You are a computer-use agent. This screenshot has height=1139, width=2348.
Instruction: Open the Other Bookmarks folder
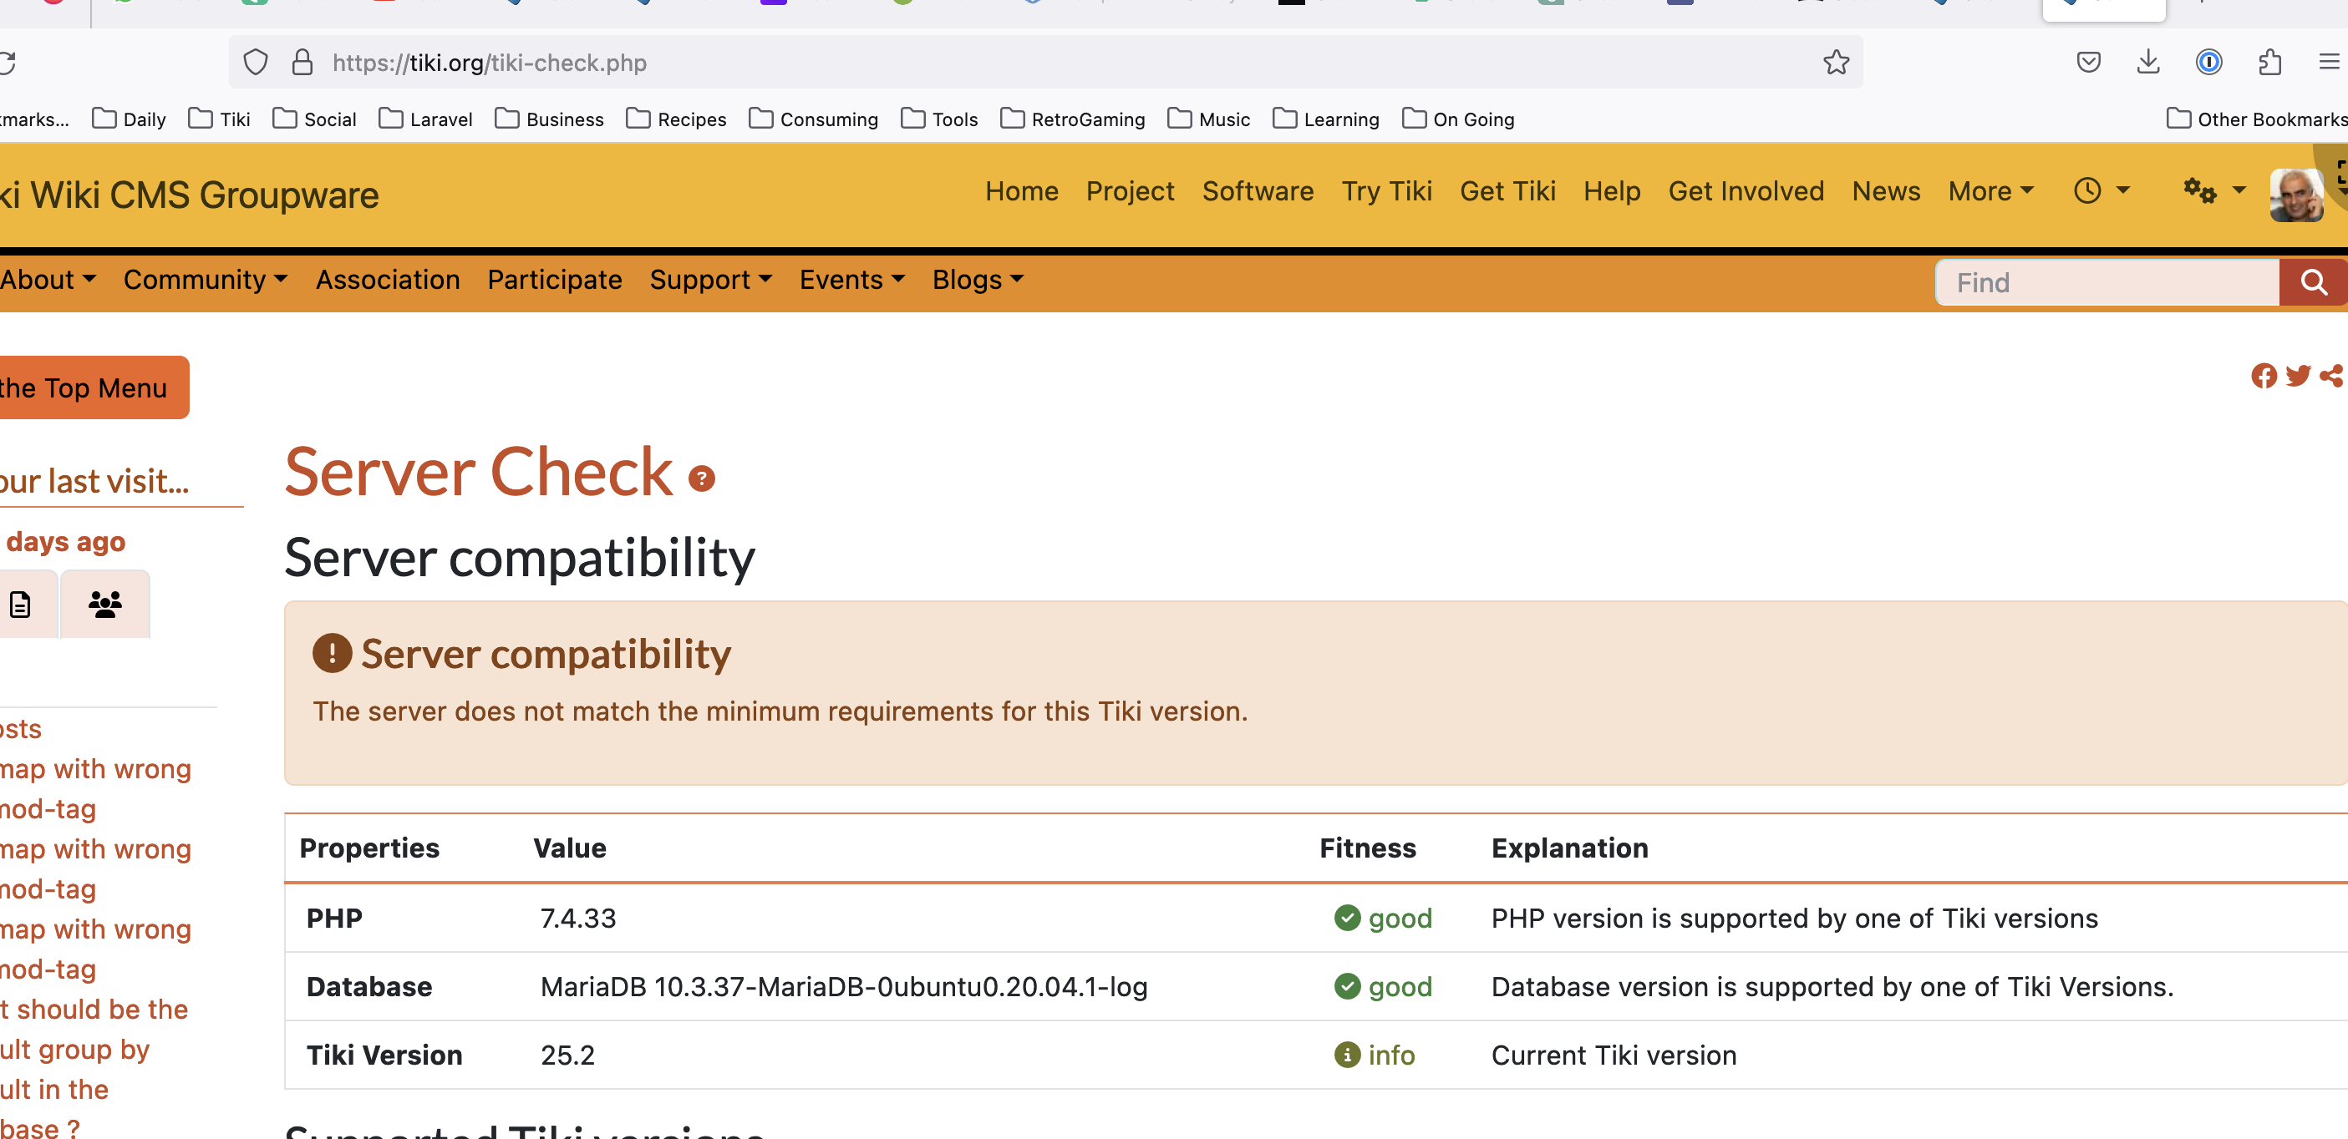pyautogui.click(x=2257, y=119)
